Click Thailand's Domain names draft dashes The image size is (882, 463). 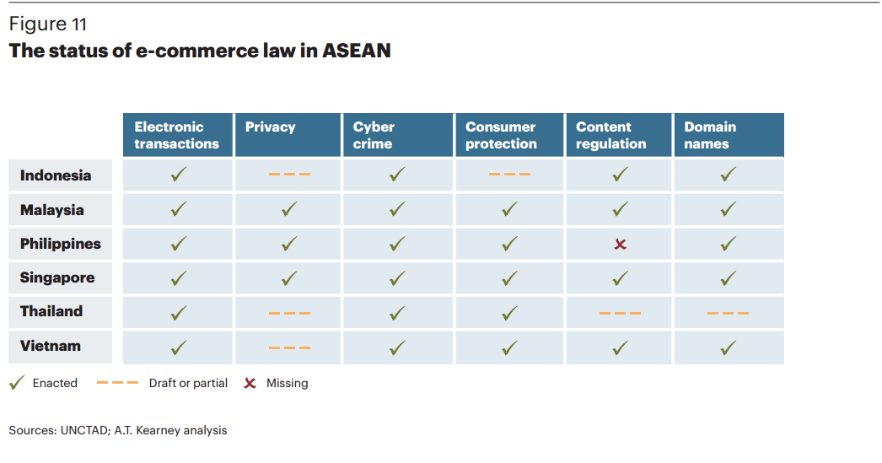728,313
